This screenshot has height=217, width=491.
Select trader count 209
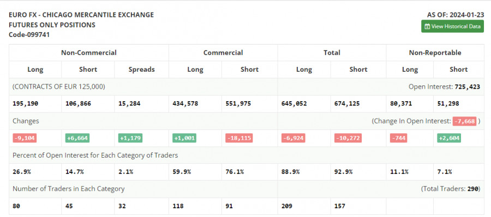tap(286, 206)
